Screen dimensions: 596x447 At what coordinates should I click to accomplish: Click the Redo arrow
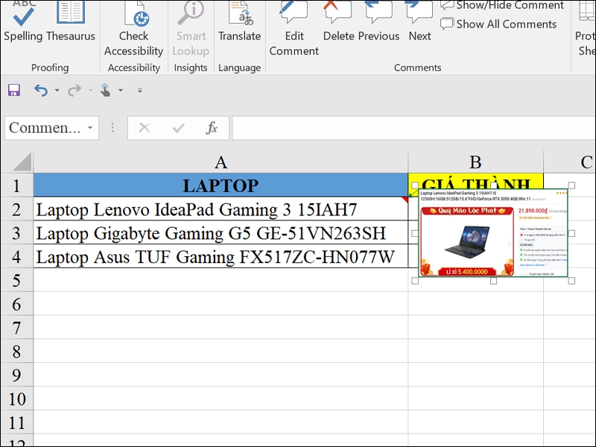point(74,90)
